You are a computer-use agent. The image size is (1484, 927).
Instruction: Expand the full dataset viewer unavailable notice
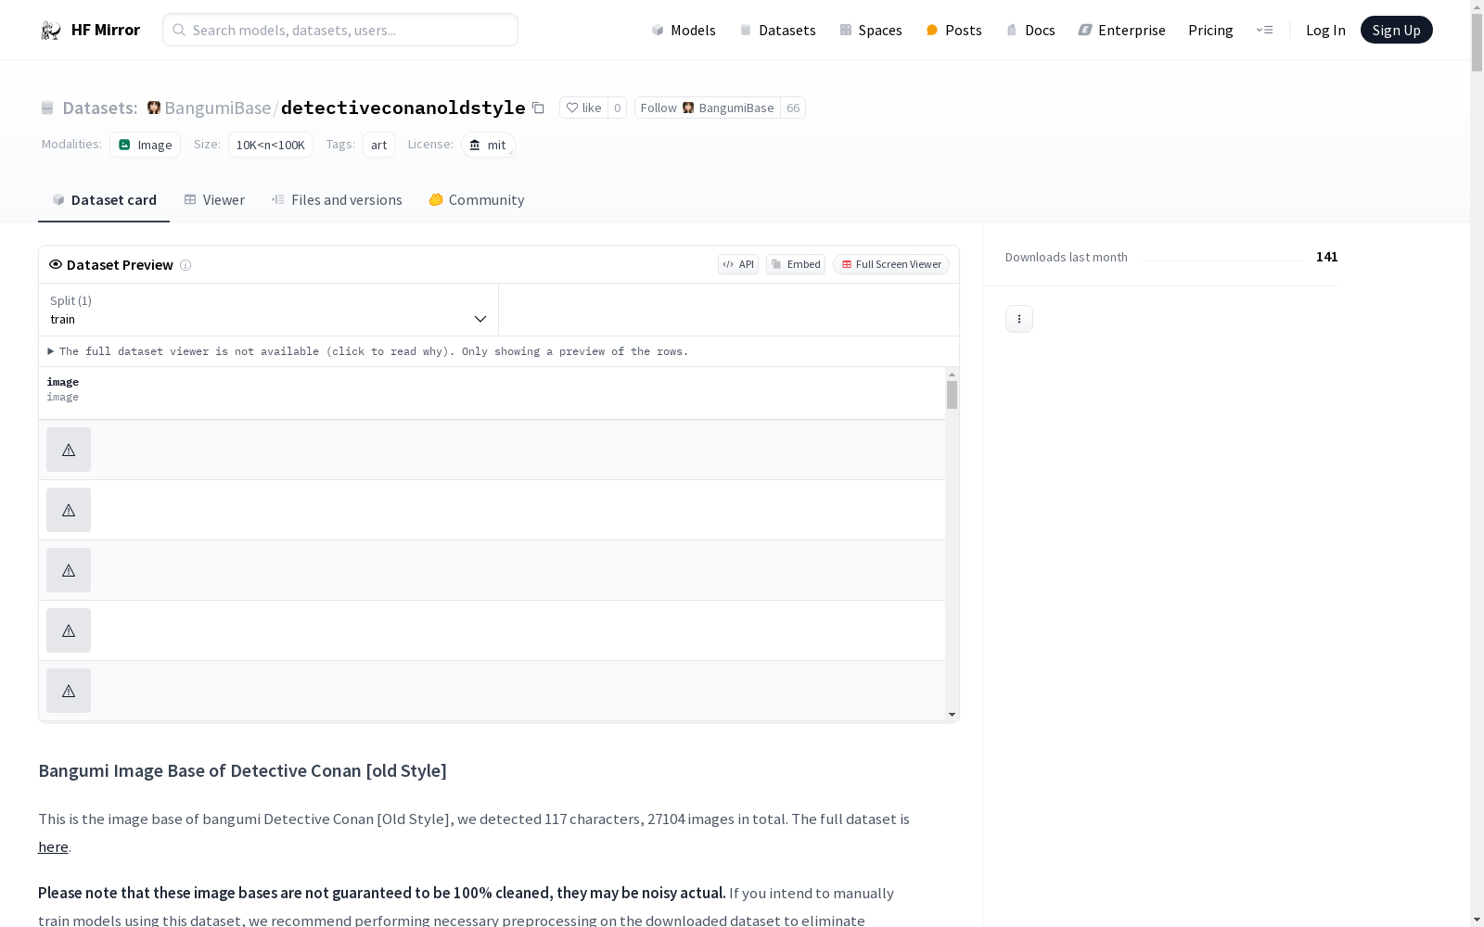[x=368, y=351]
